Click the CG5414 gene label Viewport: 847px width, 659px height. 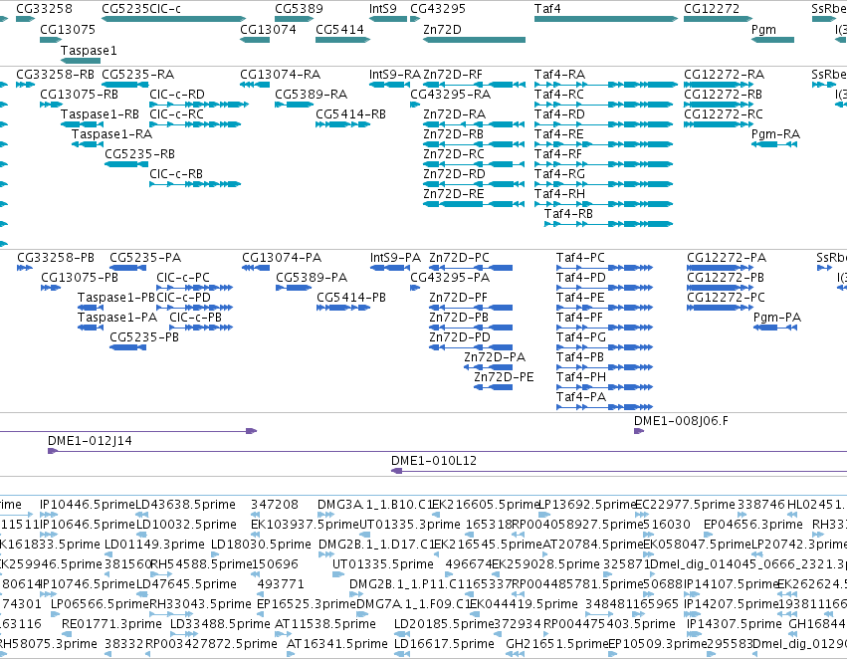pyautogui.click(x=339, y=30)
